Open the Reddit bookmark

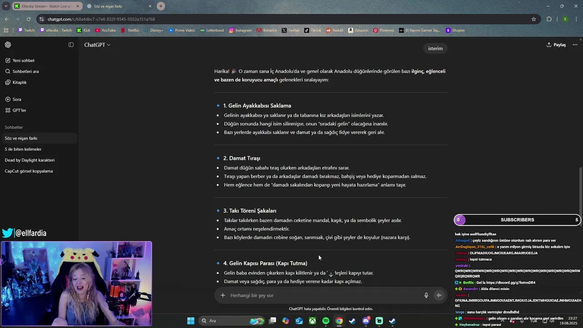(x=335, y=31)
